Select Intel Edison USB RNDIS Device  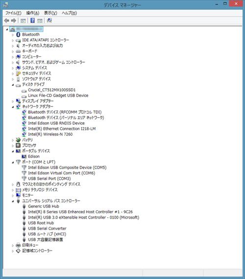56,123
